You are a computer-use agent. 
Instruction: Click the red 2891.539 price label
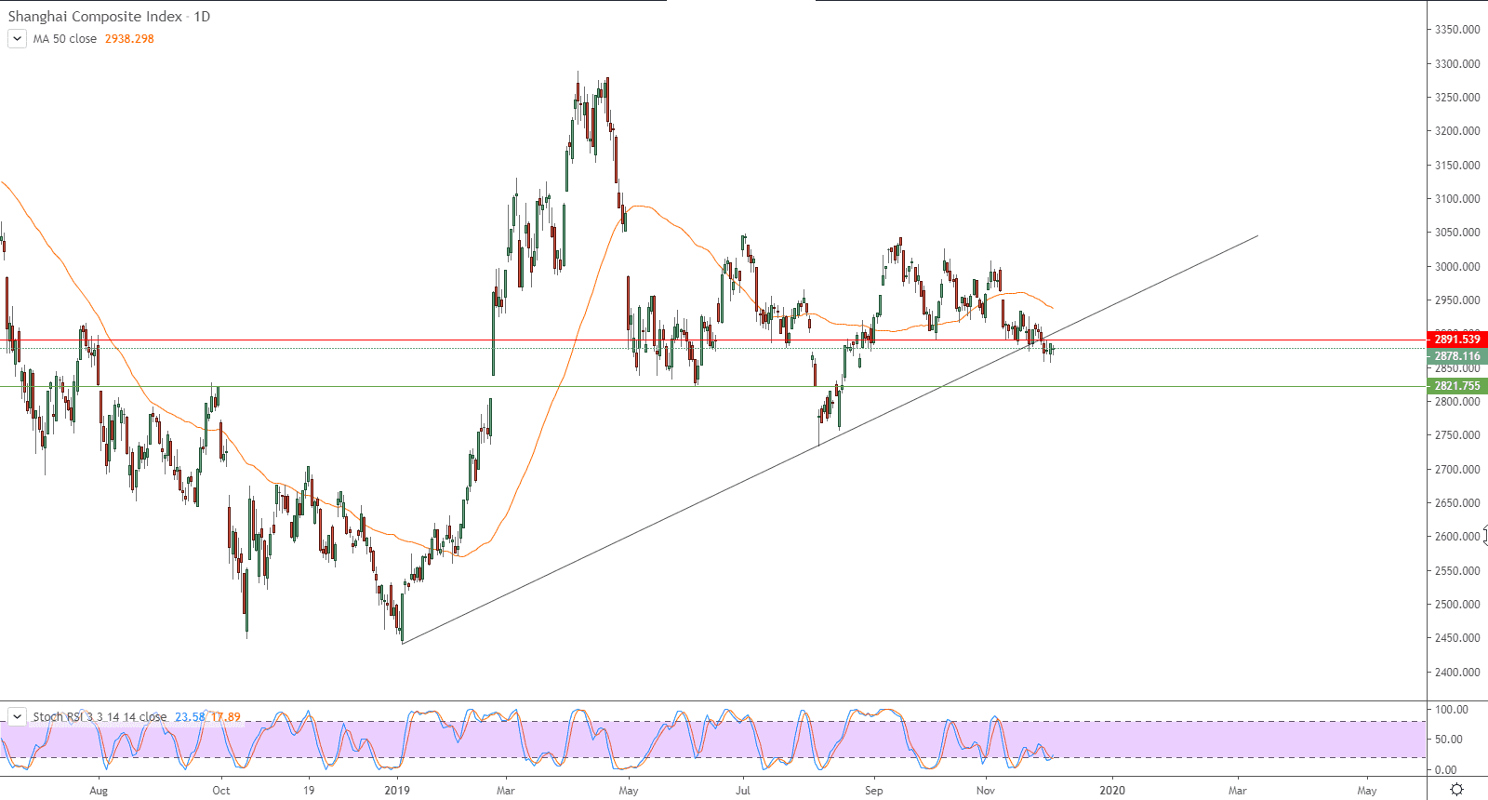[1456, 340]
